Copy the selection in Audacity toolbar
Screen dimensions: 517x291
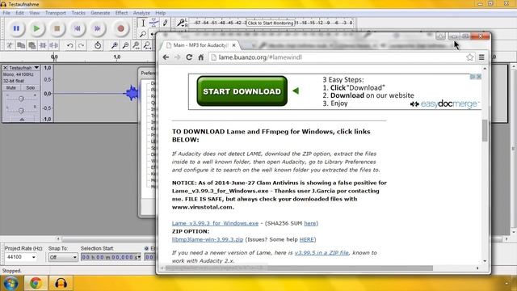coord(21,45)
